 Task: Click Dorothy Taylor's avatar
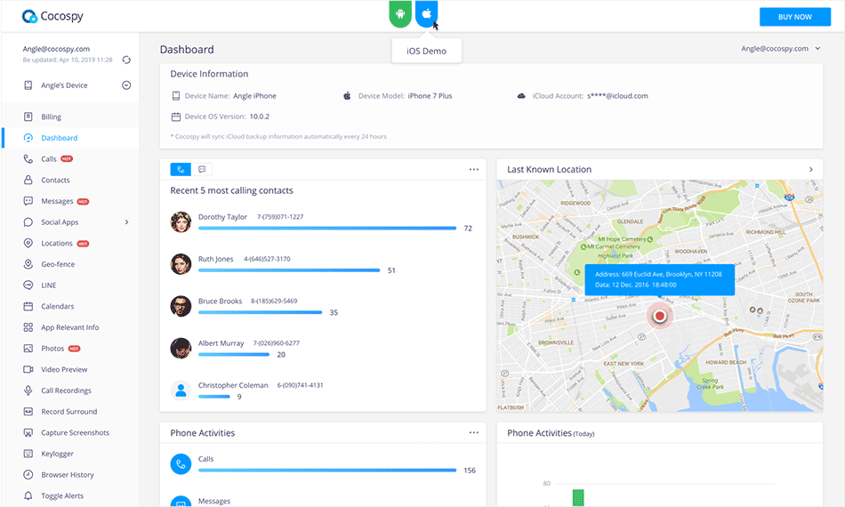pyautogui.click(x=181, y=222)
